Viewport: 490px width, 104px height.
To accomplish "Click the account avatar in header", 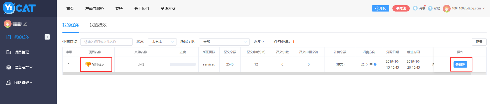I will 446,8.
